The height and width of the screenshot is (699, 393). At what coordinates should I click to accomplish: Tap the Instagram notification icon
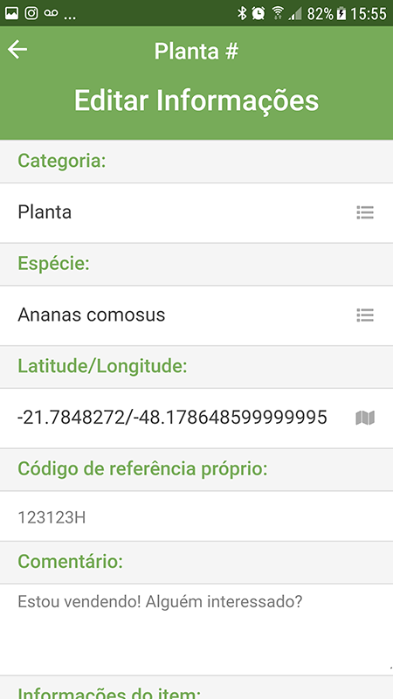[x=31, y=13]
